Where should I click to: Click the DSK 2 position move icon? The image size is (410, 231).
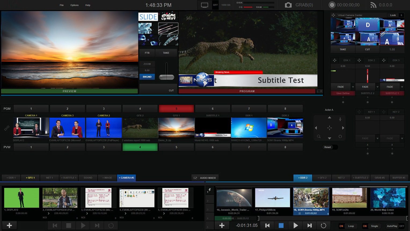pos(359,60)
